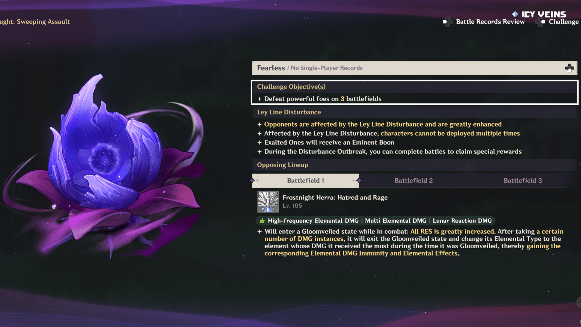Click the High-frequency Elemental DMG recommendation tag
Viewport: 581px width, 327px height.
[x=313, y=221]
